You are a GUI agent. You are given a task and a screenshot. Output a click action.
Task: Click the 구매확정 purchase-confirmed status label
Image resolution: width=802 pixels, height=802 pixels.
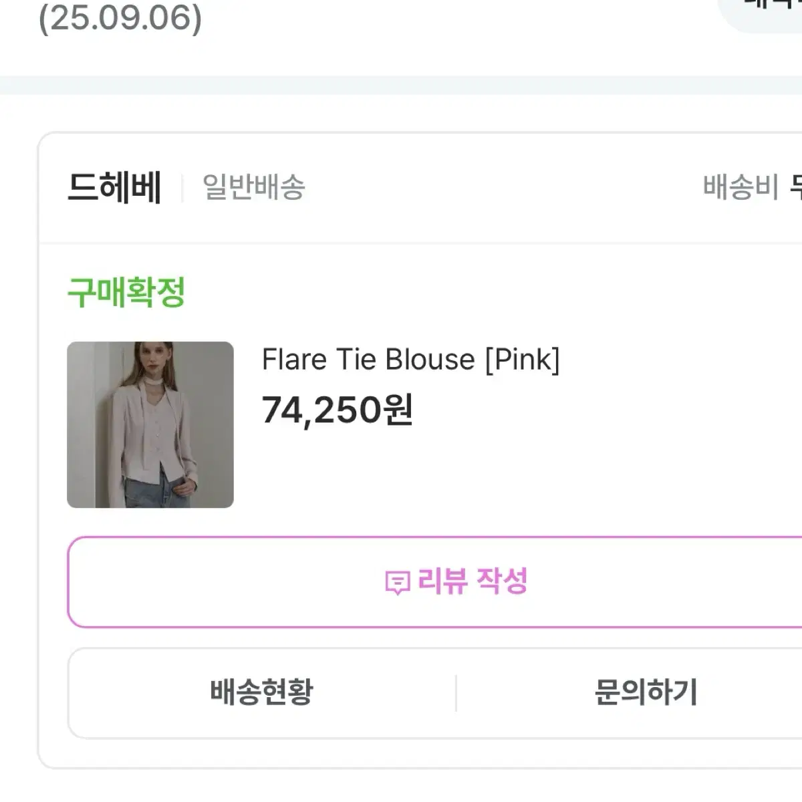pyautogui.click(x=127, y=289)
